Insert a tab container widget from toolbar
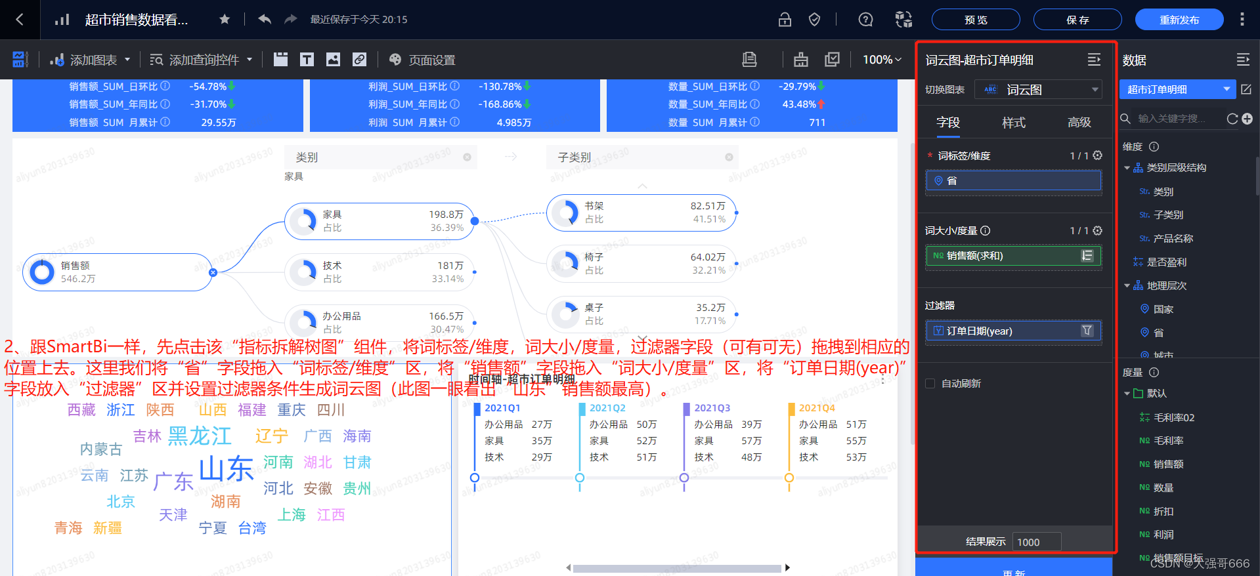The image size is (1260, 576). [x=280, y=60]
